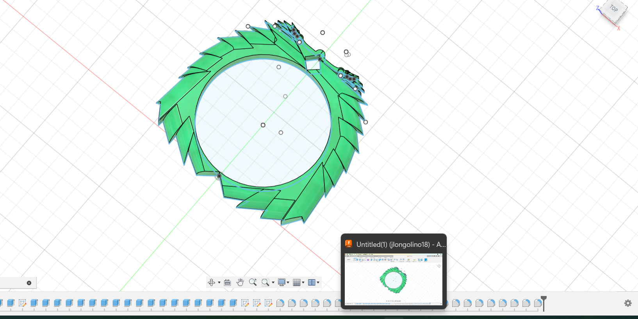Screen dimensions: 638x319
Task: Click the timeline end-of-history marker
Action: [544, 300]
